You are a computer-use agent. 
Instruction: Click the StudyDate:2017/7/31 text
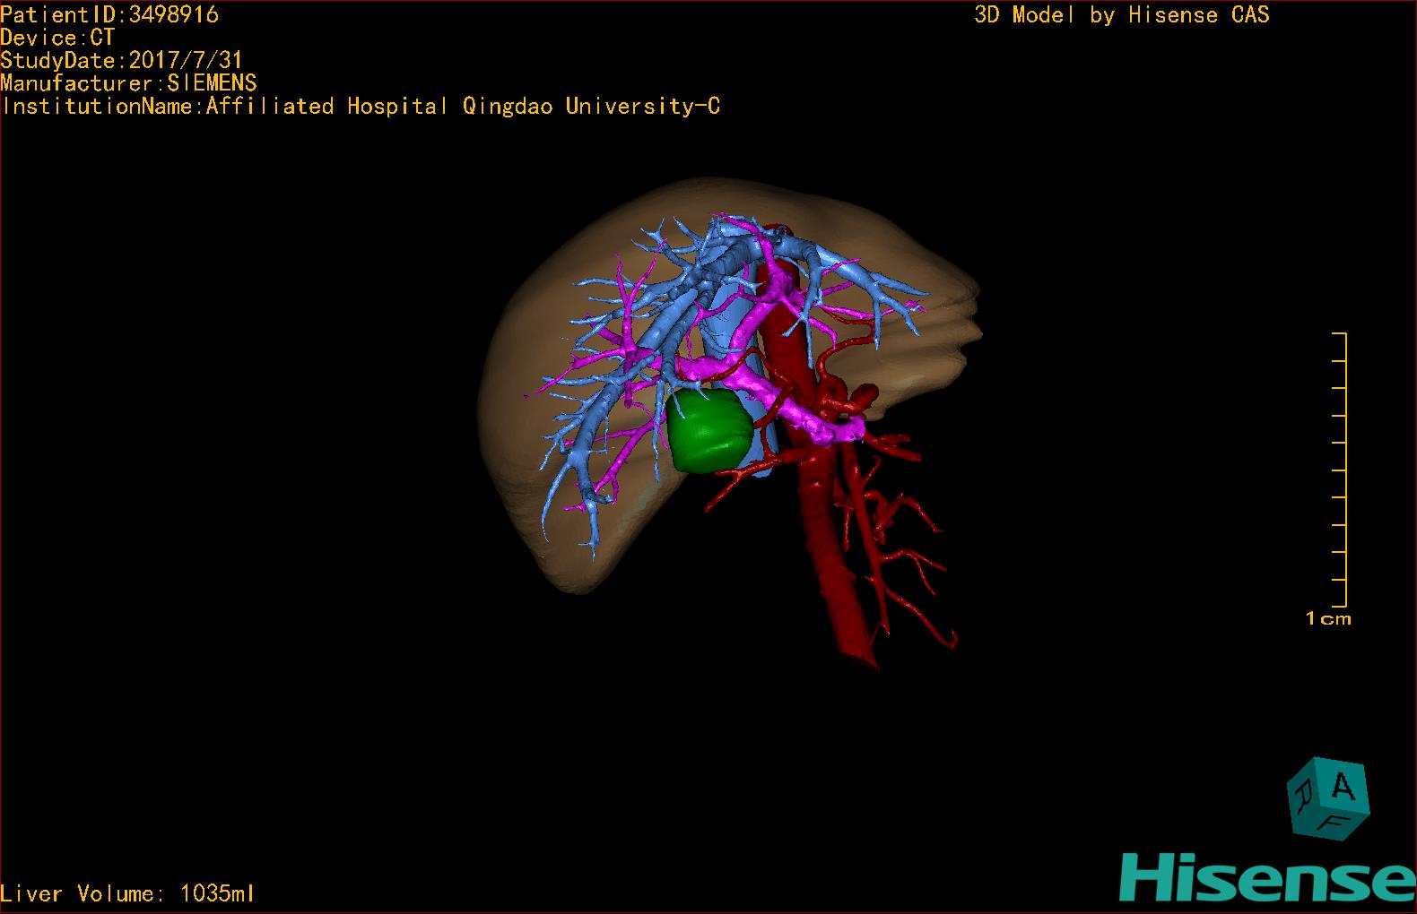tap(122, 60)
